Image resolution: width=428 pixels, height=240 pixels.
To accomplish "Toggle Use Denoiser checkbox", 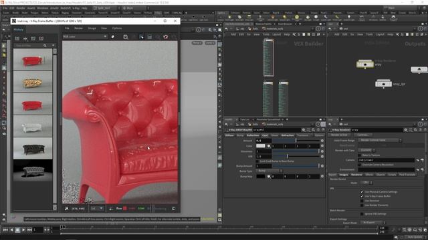I will [x=362, y=201].
